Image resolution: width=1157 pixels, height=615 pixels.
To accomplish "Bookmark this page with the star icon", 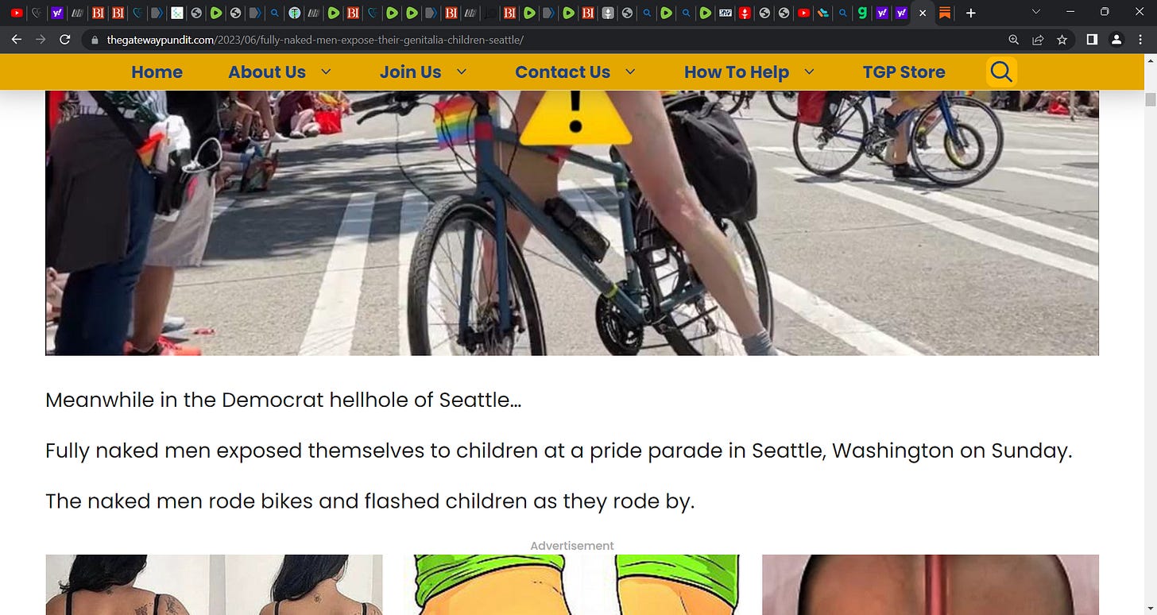I will pyautogui.click(x=1062, y=40).
